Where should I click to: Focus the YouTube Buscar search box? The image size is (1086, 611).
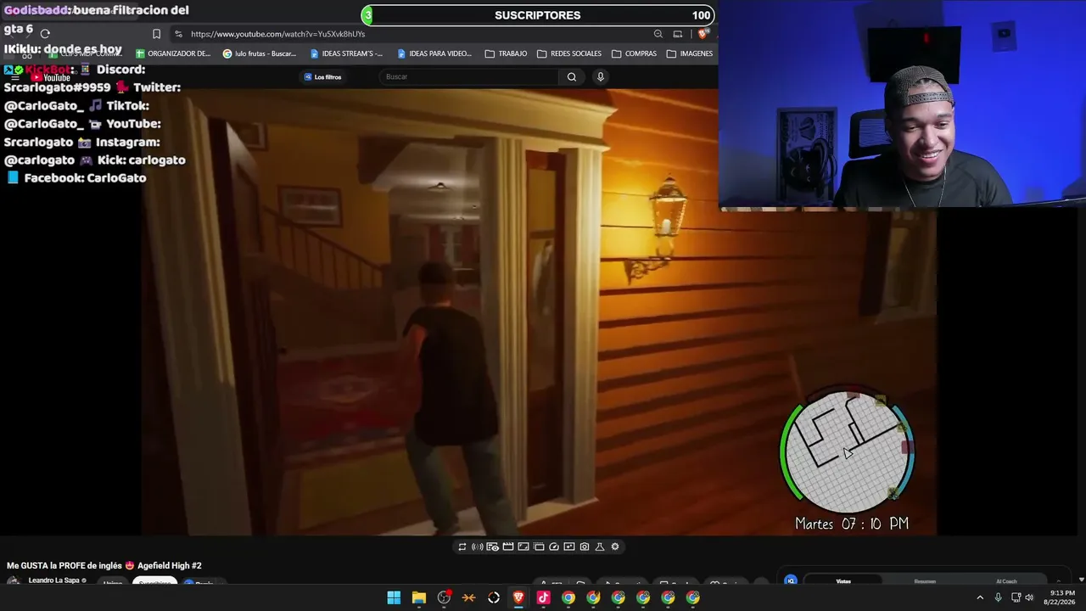tap(469, 77)
